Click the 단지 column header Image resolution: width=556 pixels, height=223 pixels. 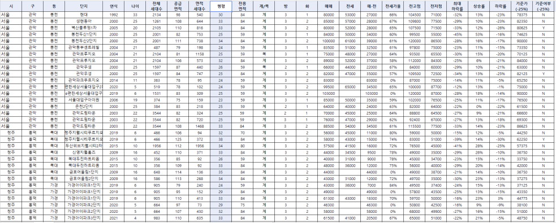click(x=84, y=6)
